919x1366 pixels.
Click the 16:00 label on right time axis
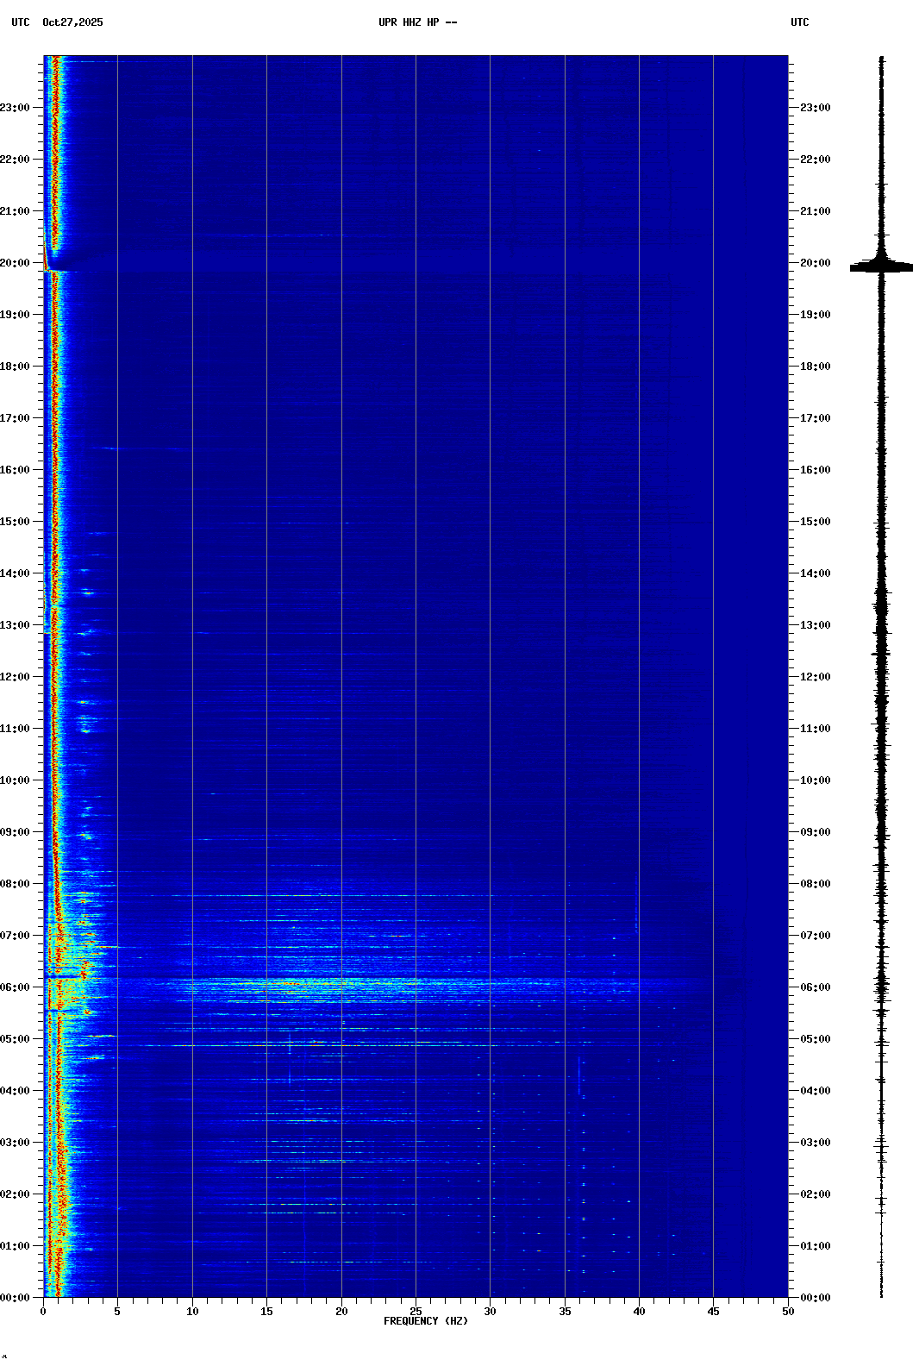pyautogui.click(x=815, y=470)
